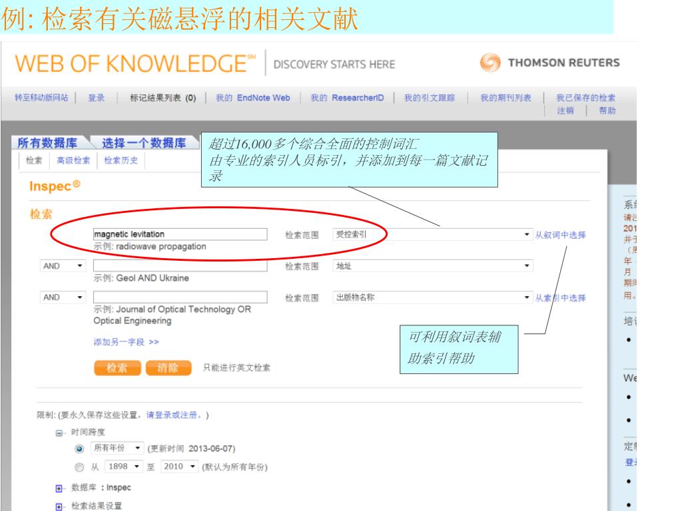This screenshot has height=511, width=682.
Task: Open 我的引文跟踪 link
Action: point(430,98)
